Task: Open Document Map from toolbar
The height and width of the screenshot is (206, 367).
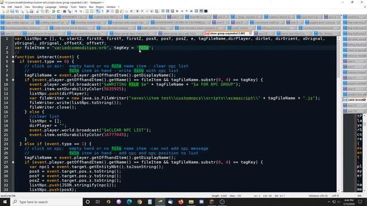Action: click(117, 11)
